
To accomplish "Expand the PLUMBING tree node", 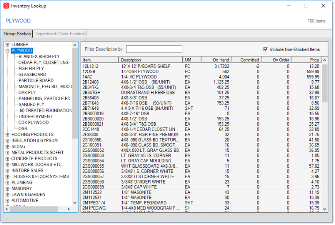I will tap(8, 183).
